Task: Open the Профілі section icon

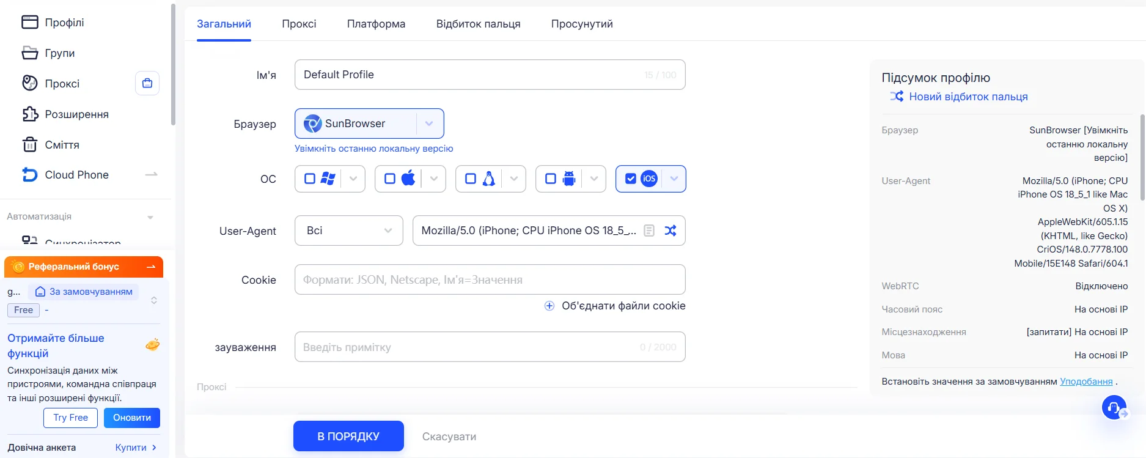Action: tap(29, 23)
